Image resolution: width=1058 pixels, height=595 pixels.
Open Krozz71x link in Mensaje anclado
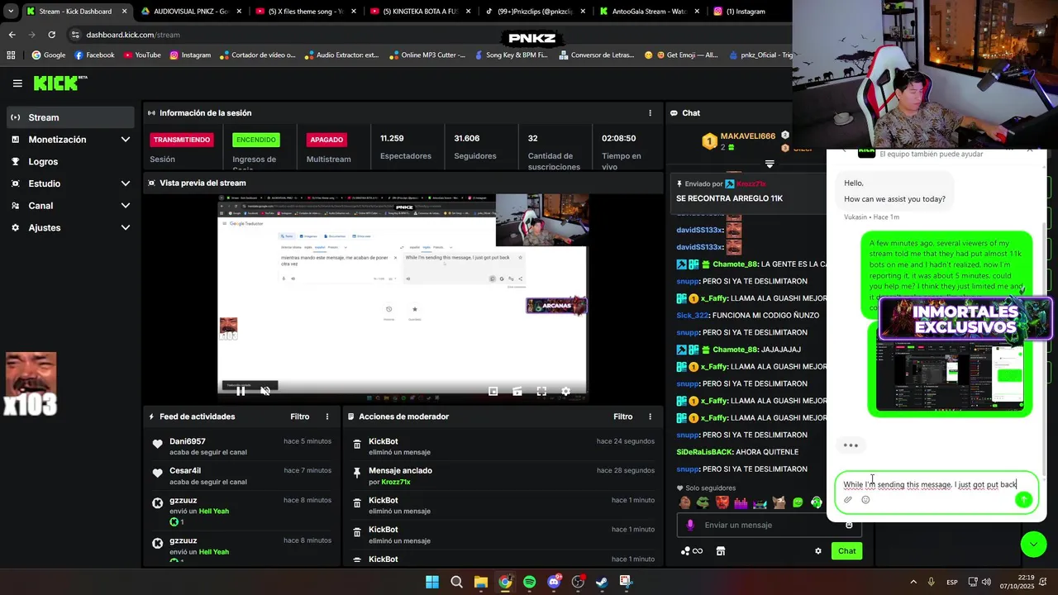tap(395, 482)
